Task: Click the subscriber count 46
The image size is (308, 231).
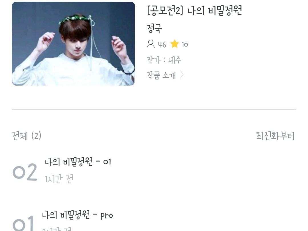Action: (x=162, y=44)
